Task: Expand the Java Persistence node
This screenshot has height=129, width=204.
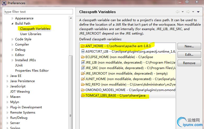Action: pyautogui.click(x=7, y=81)
